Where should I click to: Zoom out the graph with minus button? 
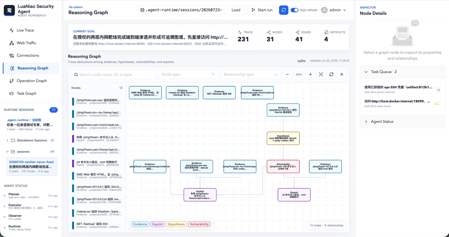click(287, 75)
